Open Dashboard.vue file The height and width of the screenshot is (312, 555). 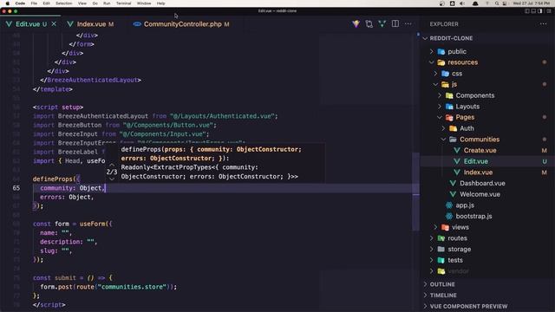[482, 183]
